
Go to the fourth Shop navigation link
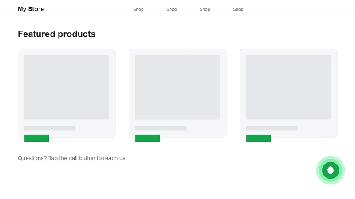pyautogui.click(x=238, y=9)
